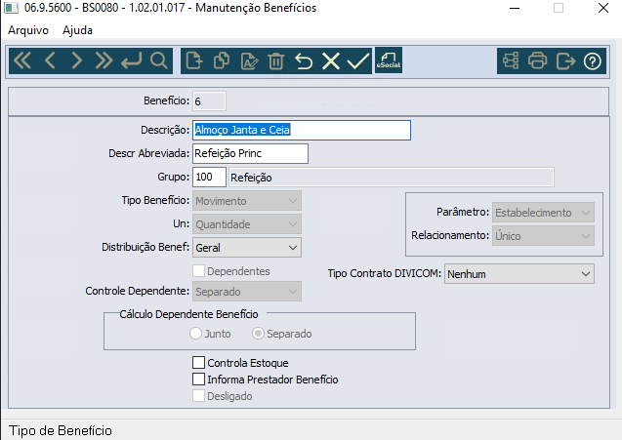The width and height of the screenshot is (622, 440).
Task: Click the application icon in title bar
Action: coord(12,8)
